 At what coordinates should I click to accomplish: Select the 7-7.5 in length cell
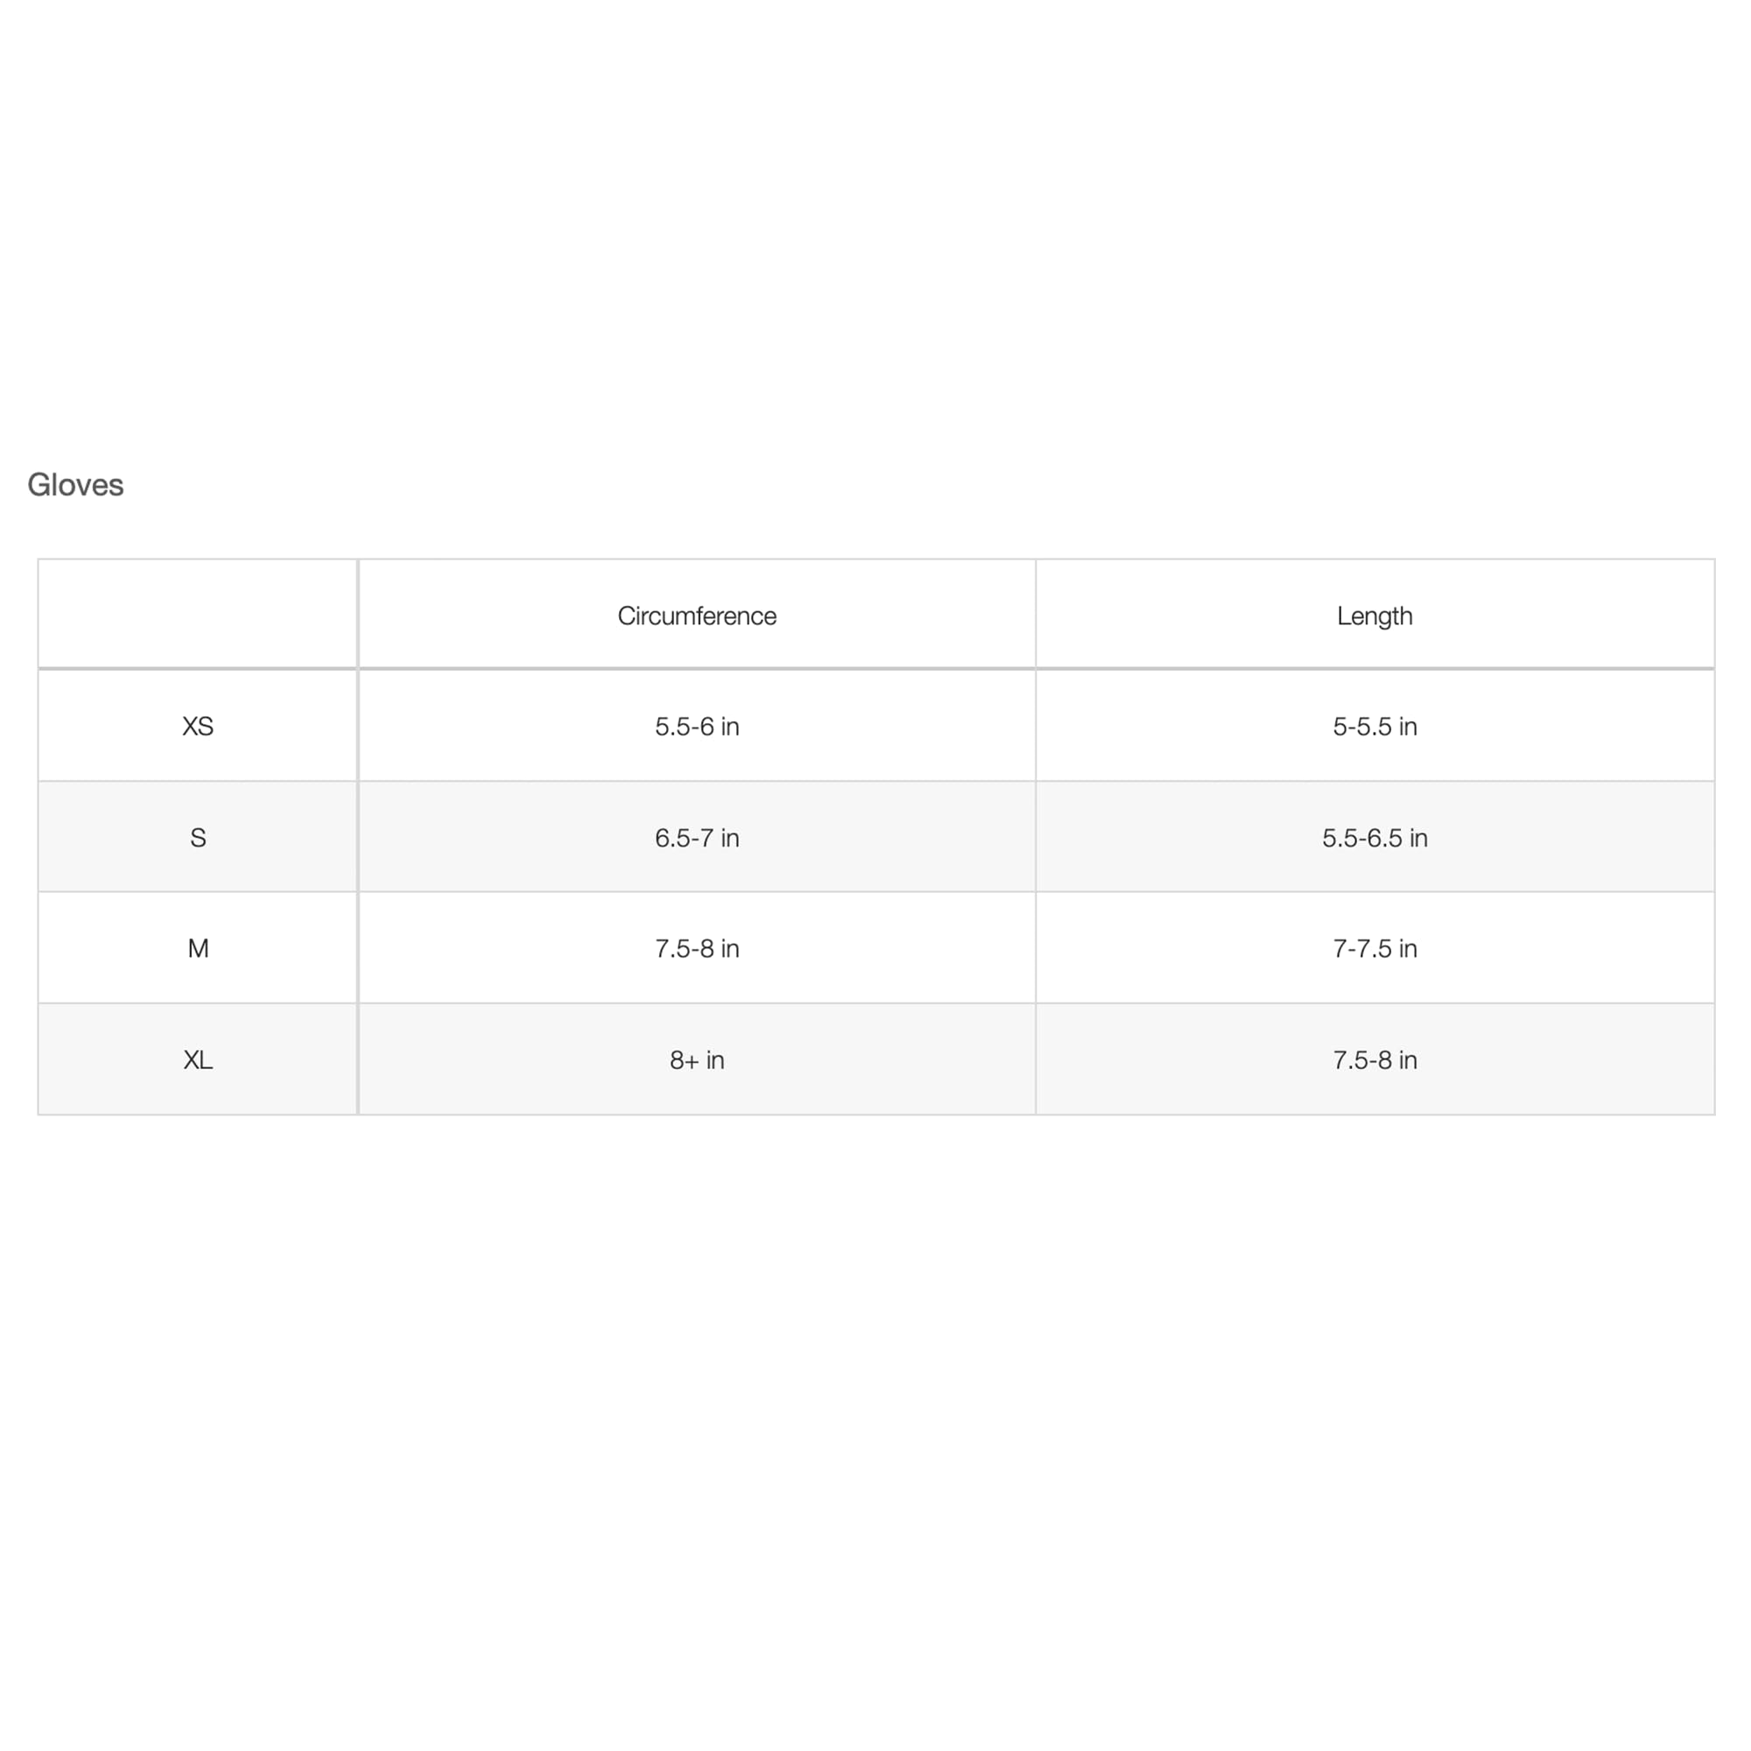point(1375,948)
